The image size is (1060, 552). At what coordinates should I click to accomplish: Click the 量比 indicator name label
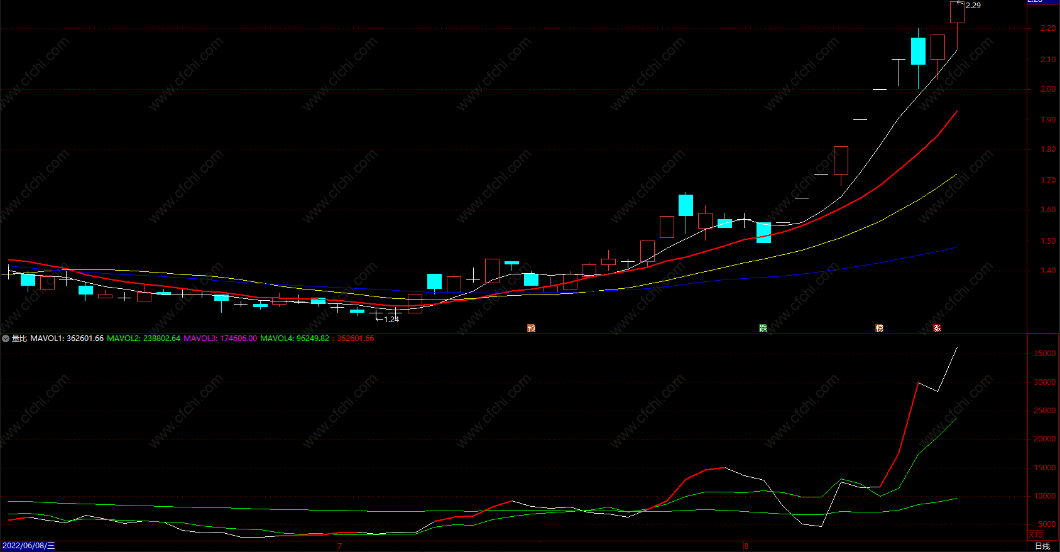(19, 338)
